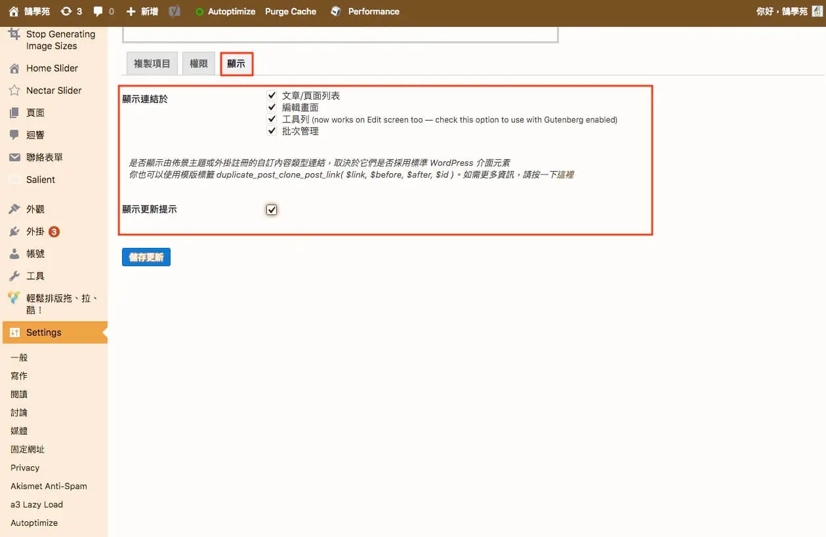The image size is (826, 537).
Task: Click the 外觀 paintbrush icon
Action: coord(14,209)
